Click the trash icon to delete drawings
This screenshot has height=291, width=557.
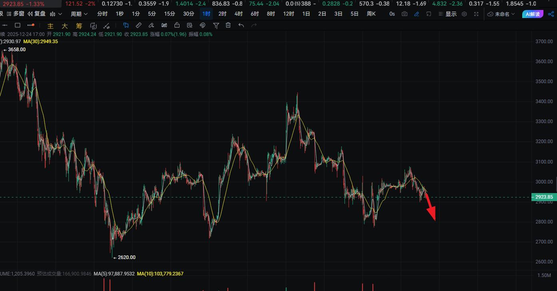coord(228,26)
